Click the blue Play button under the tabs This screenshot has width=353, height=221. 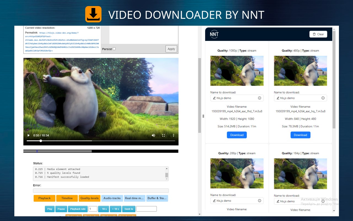[50, 209]
